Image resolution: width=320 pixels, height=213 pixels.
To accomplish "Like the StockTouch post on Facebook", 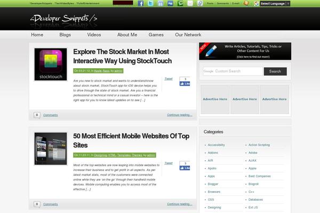I will (x=185, y=84).
